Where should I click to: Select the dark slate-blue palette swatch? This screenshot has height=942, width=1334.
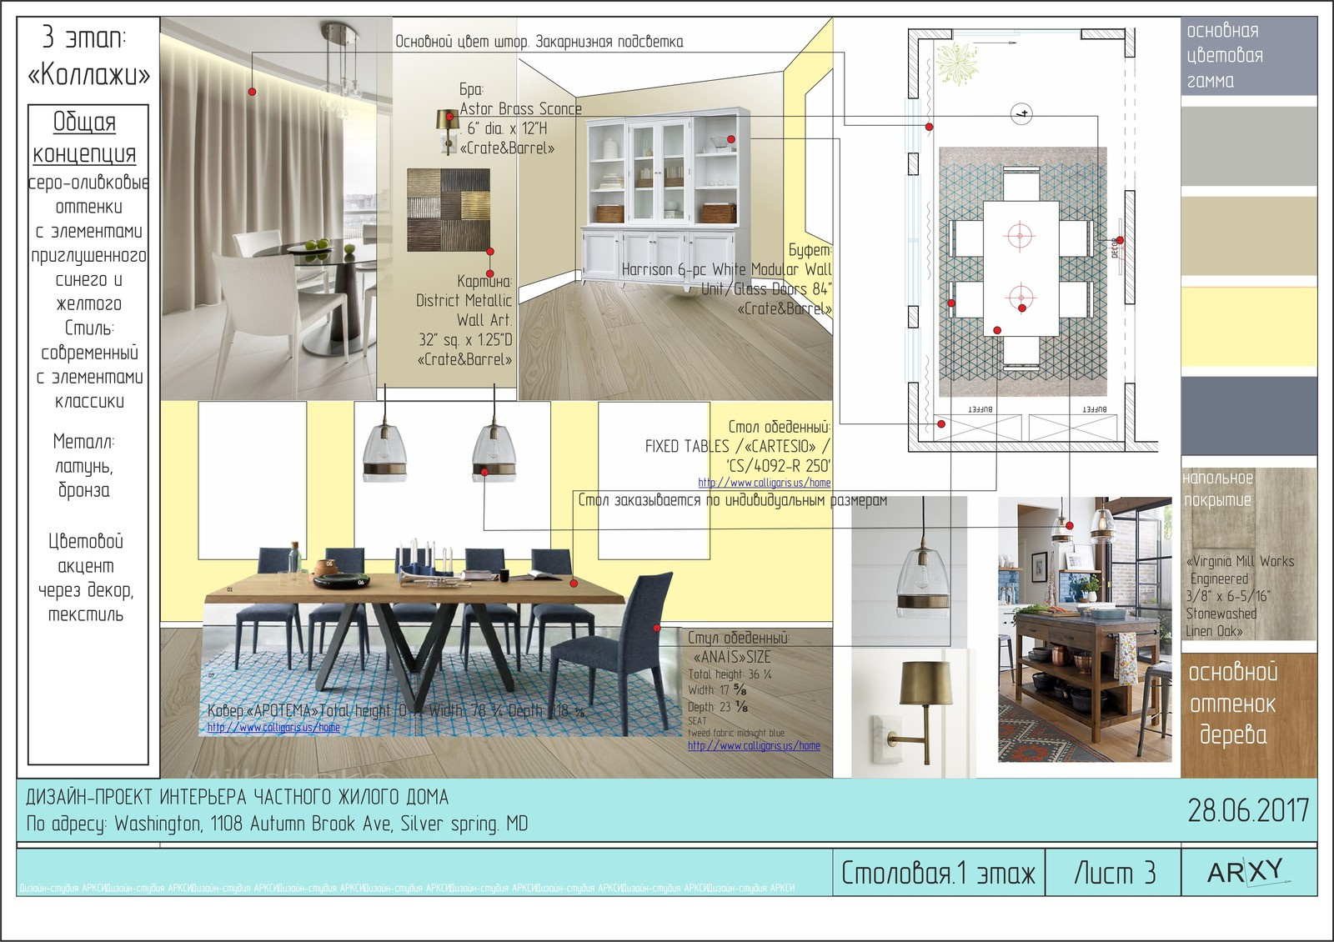(1249, 416)
